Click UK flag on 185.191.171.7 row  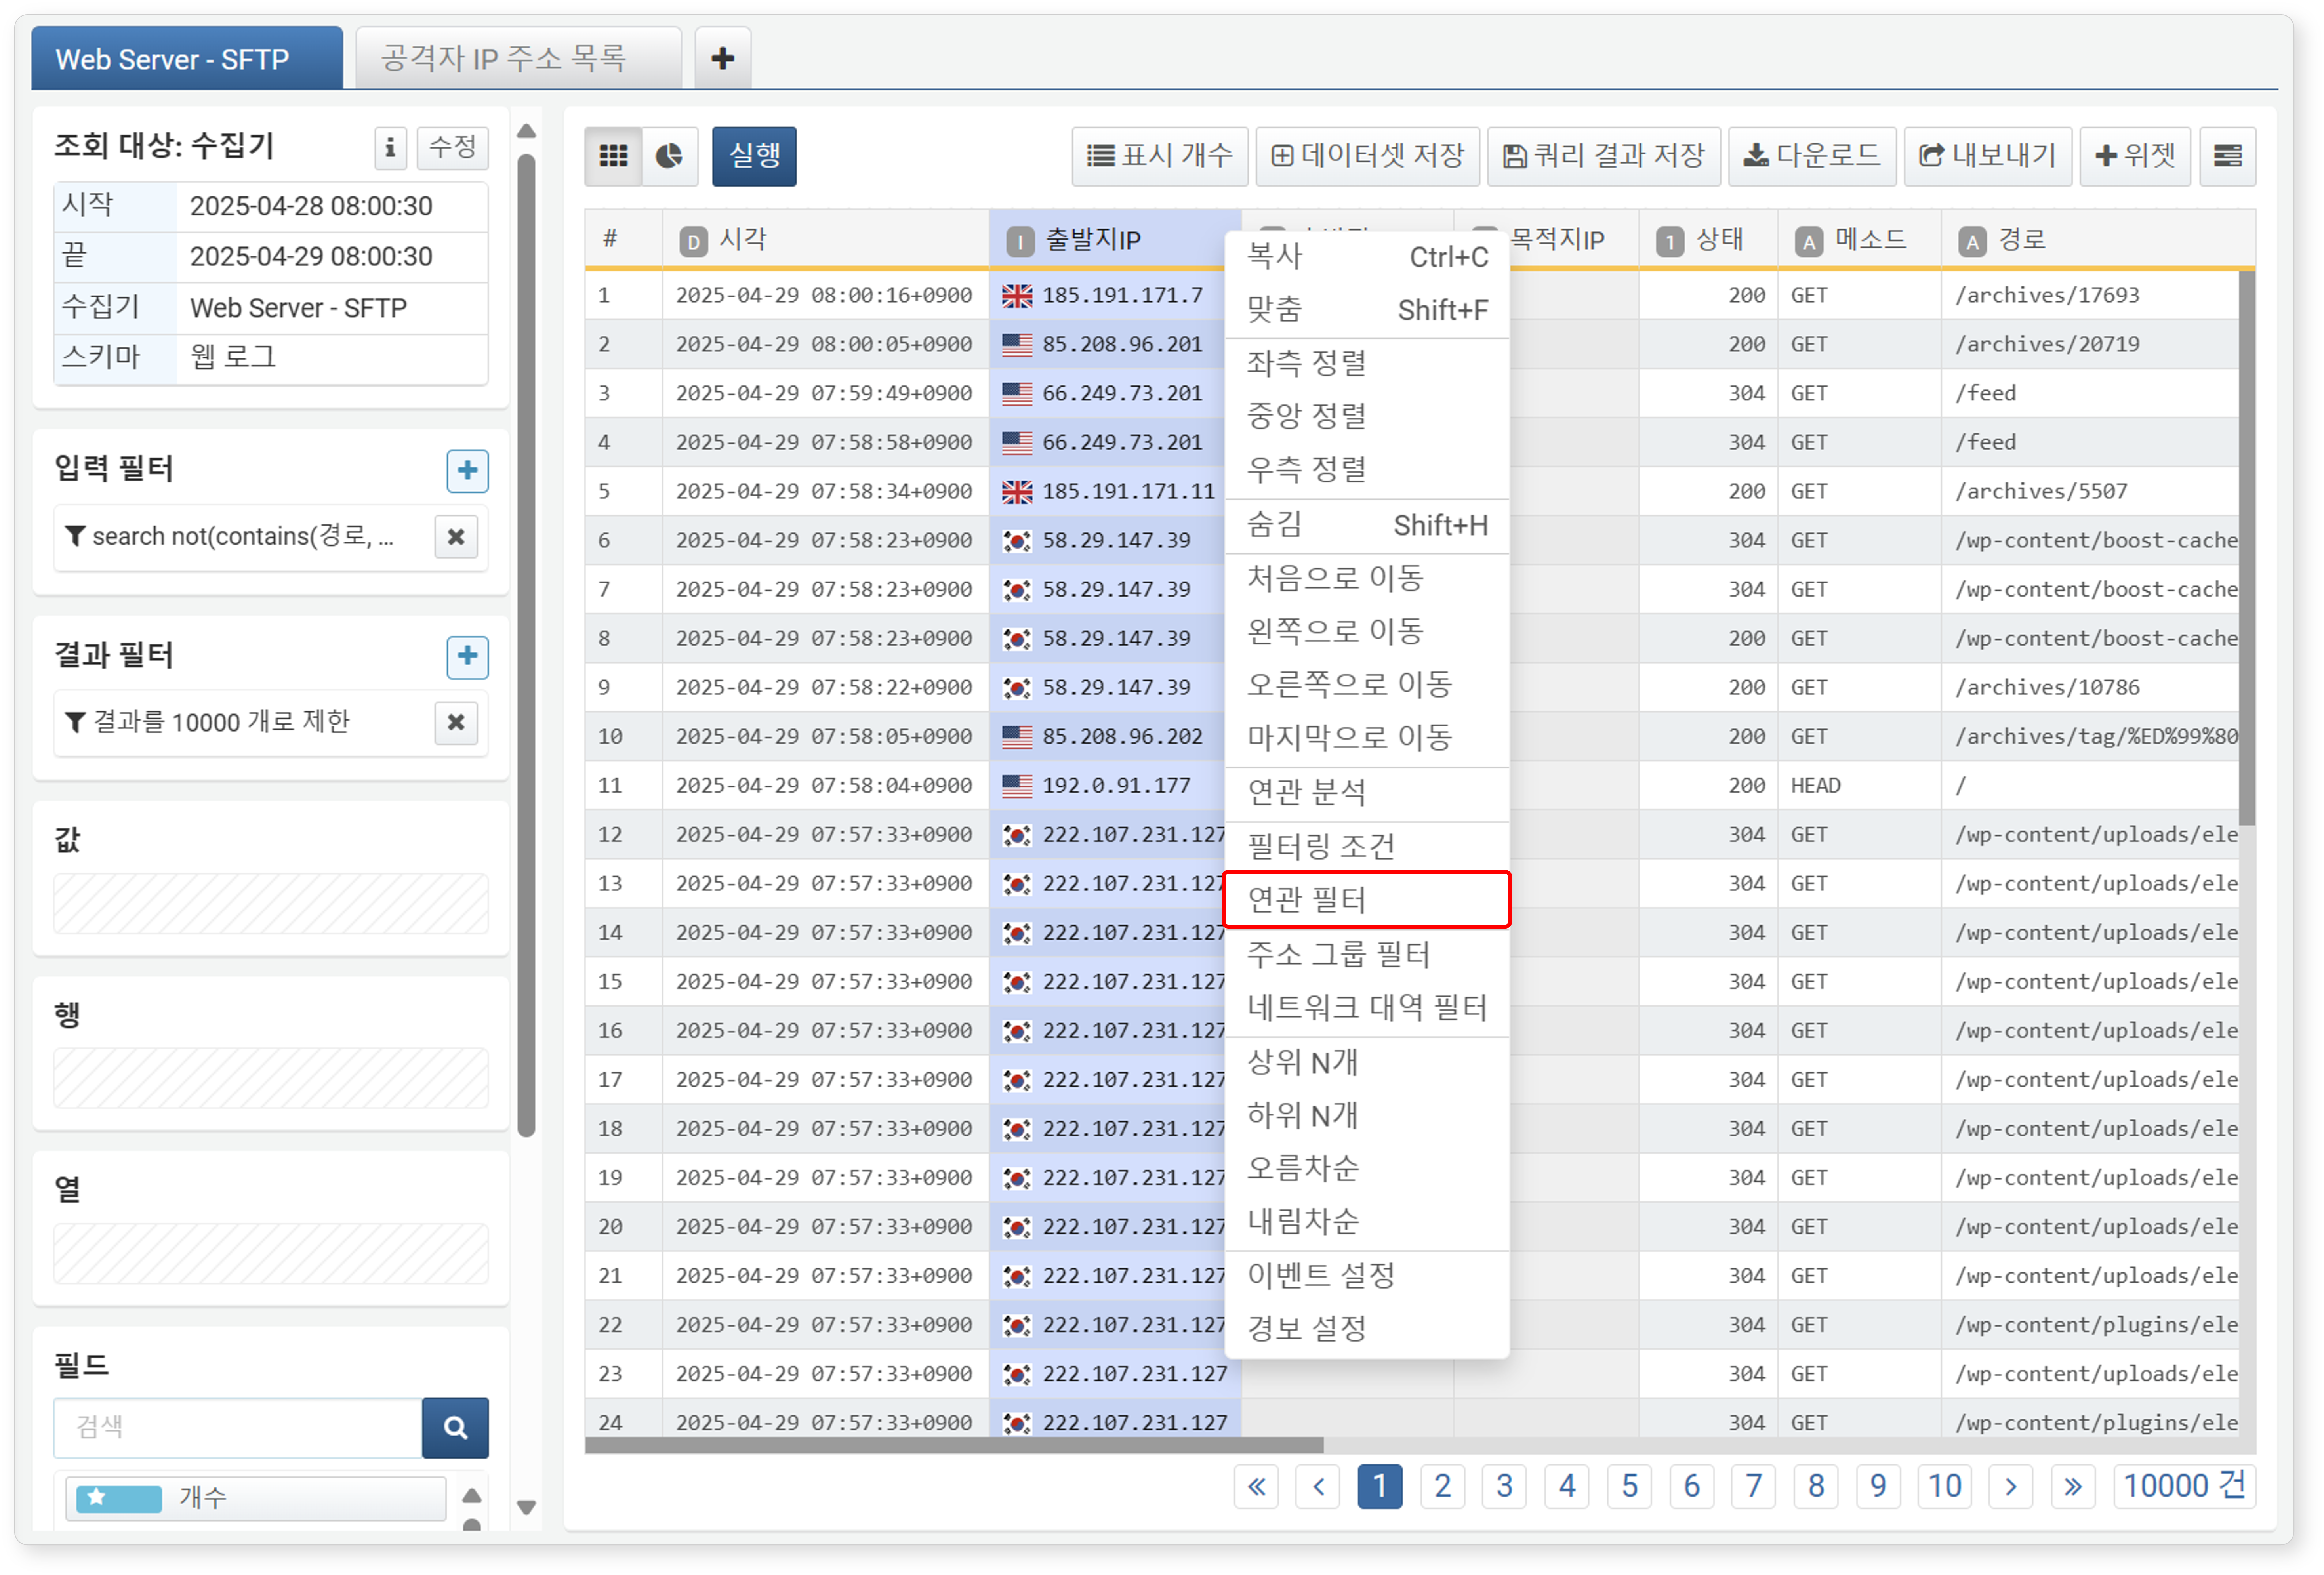click(1017, 296)
